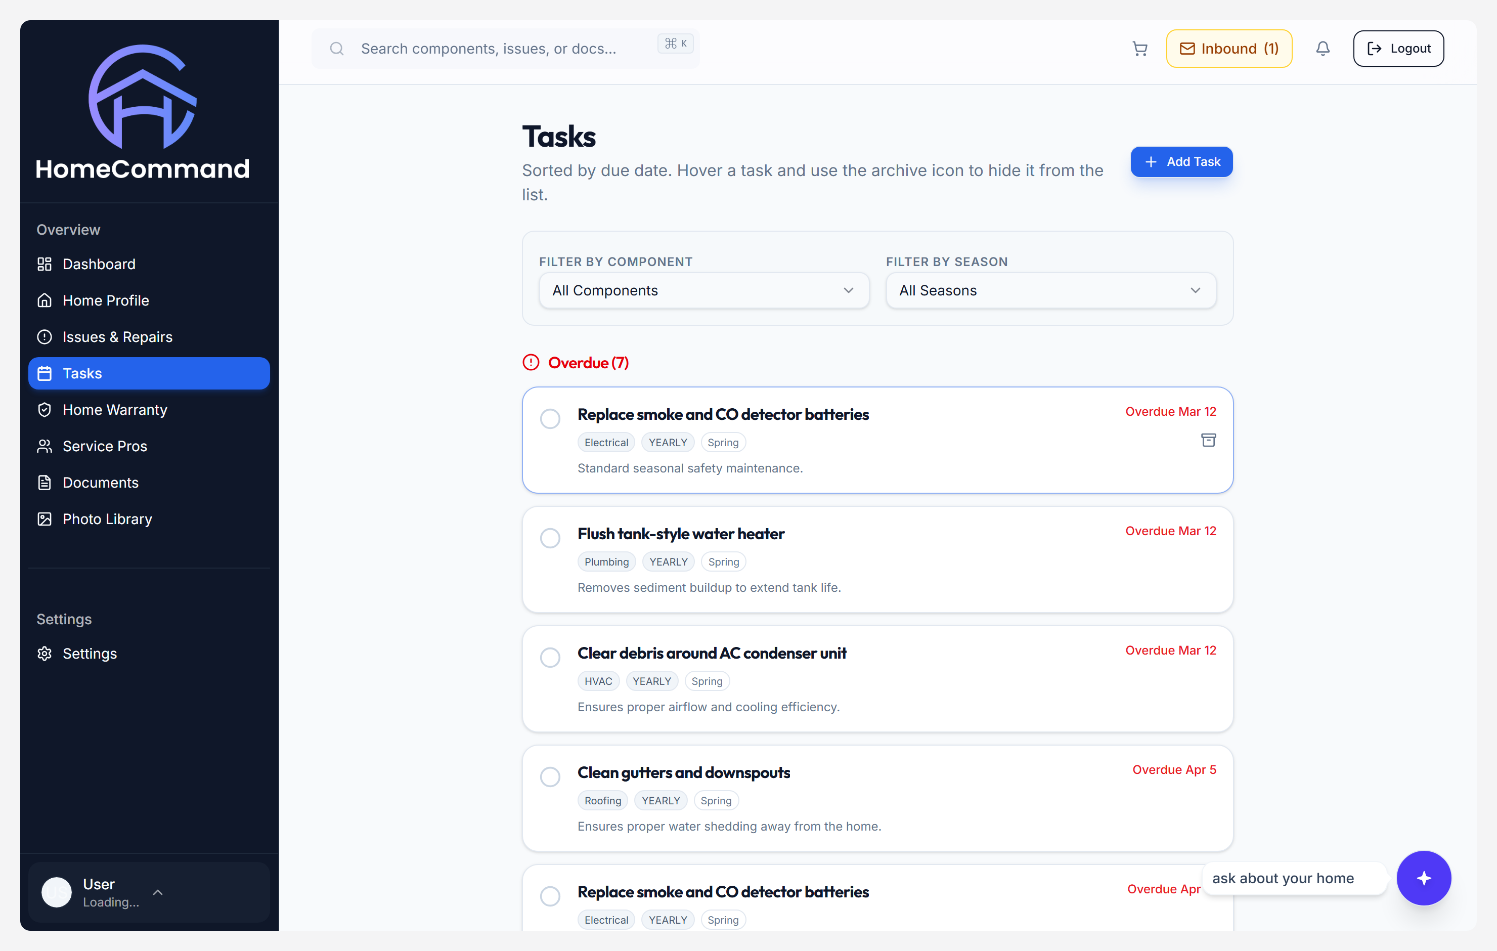This screenshot has width=1497, height=951.
Task: Click the Service Pros people icon
Action: 44,446
